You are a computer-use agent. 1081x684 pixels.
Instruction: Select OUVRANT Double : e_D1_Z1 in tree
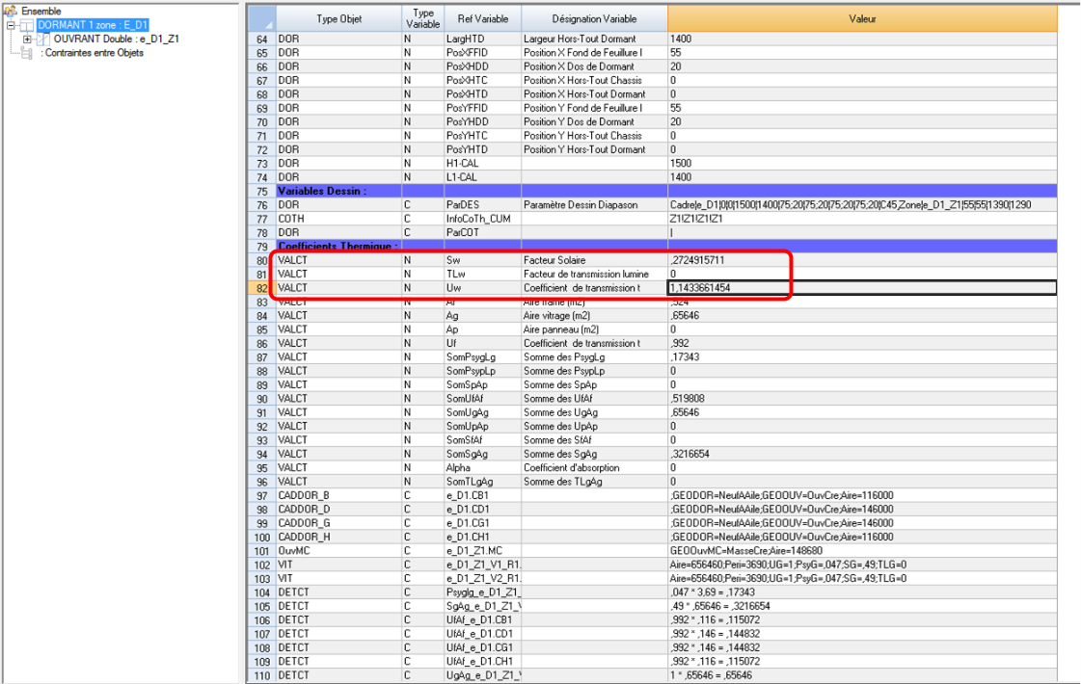117,39
